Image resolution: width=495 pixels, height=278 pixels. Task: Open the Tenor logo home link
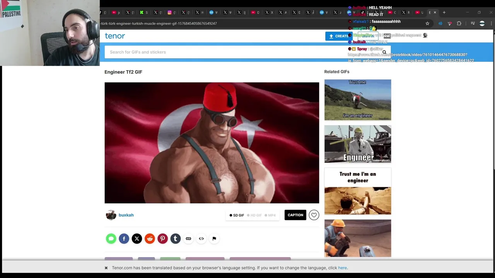click(x=115, y=36)
